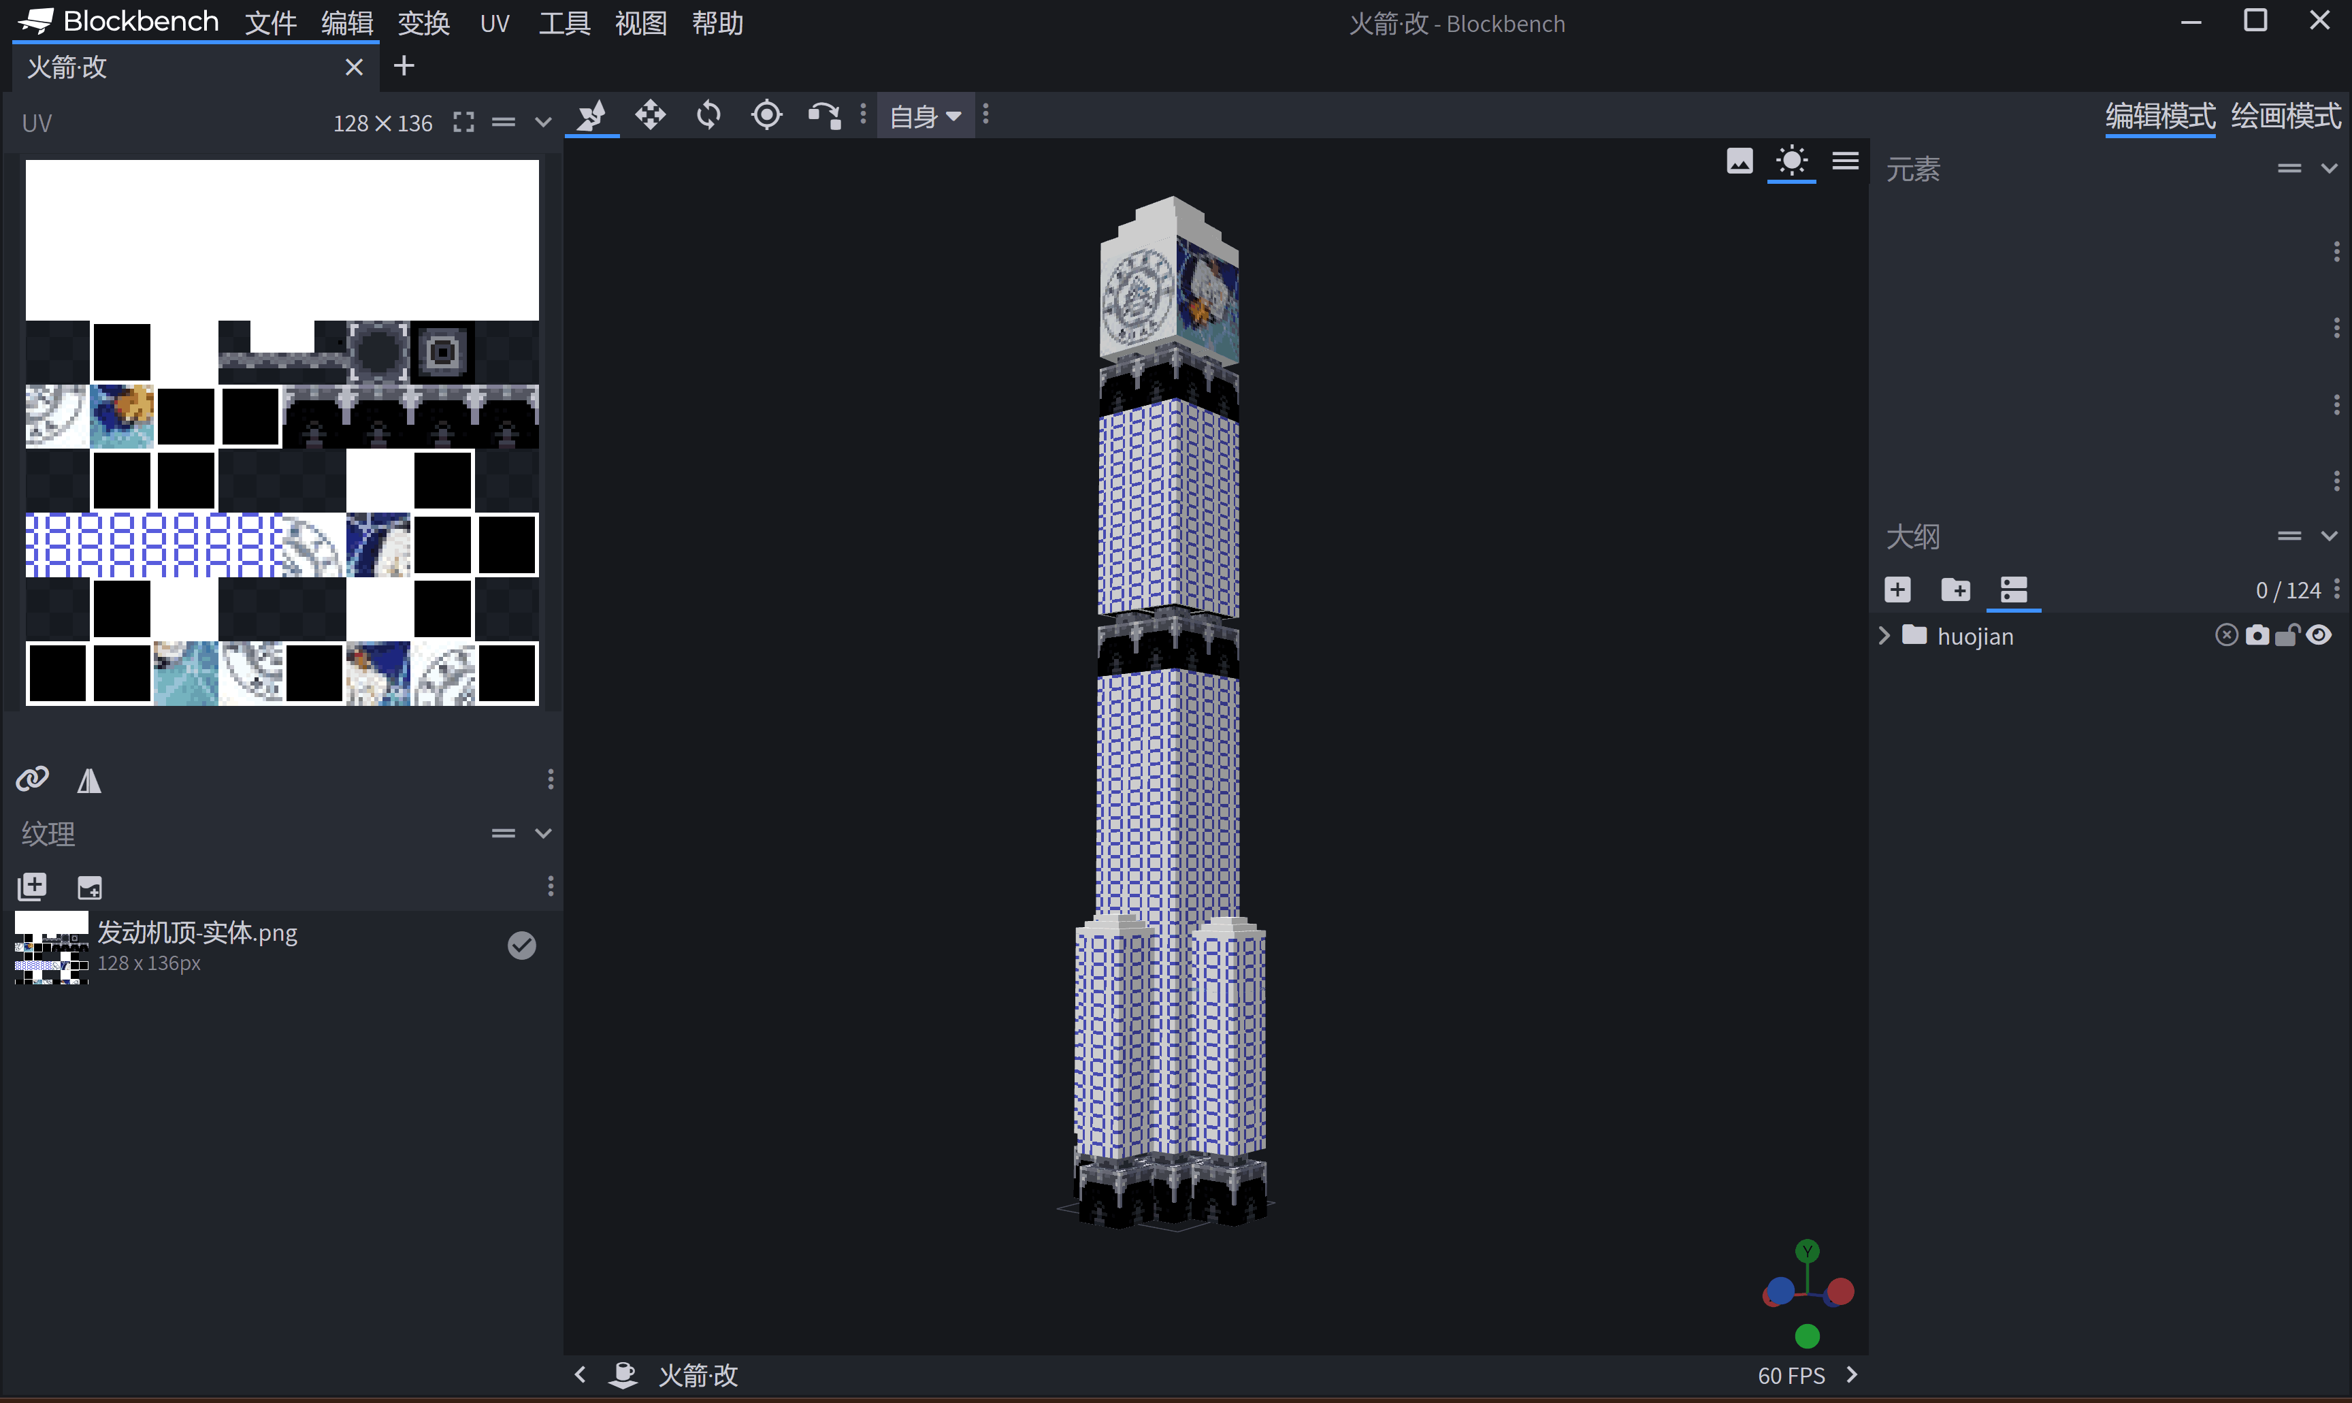Hide the huojian group with eye icon
Viewport: 2352px width, 1403px height.
[x=2319, y=635]
